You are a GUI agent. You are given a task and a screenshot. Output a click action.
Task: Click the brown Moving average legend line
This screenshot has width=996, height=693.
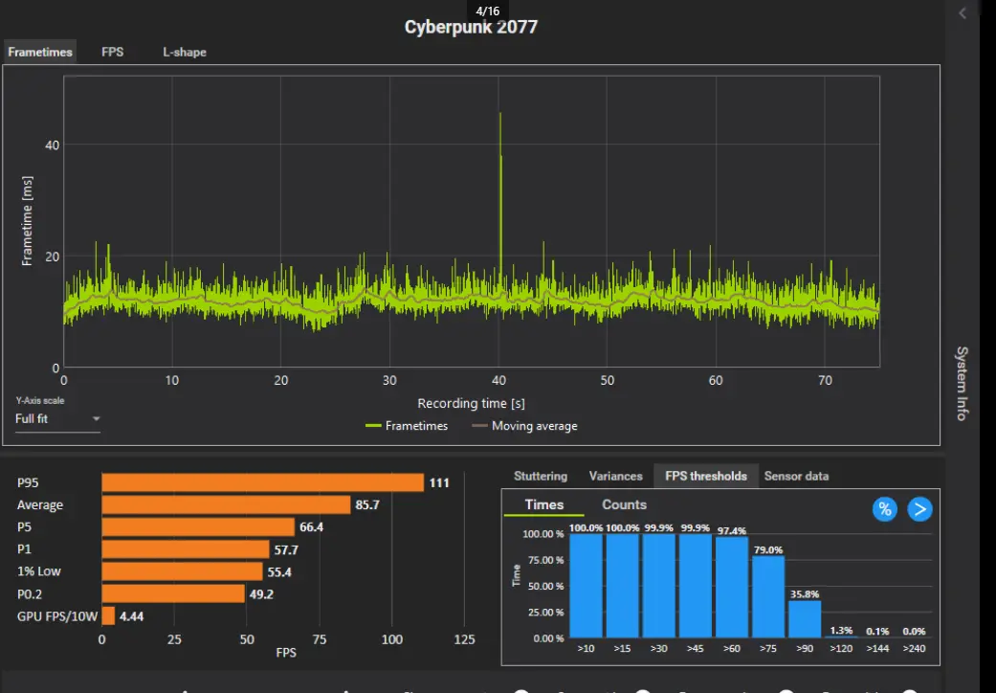click(479, 426)
